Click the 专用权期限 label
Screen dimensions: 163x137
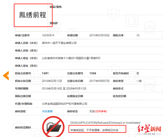22,89
